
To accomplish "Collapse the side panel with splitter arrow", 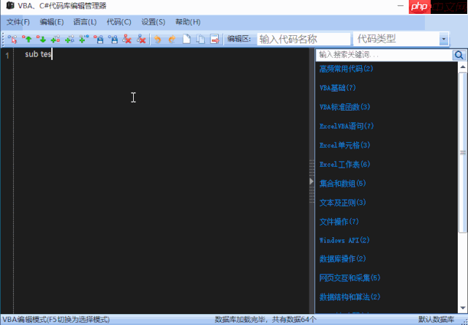I will 312,182.
